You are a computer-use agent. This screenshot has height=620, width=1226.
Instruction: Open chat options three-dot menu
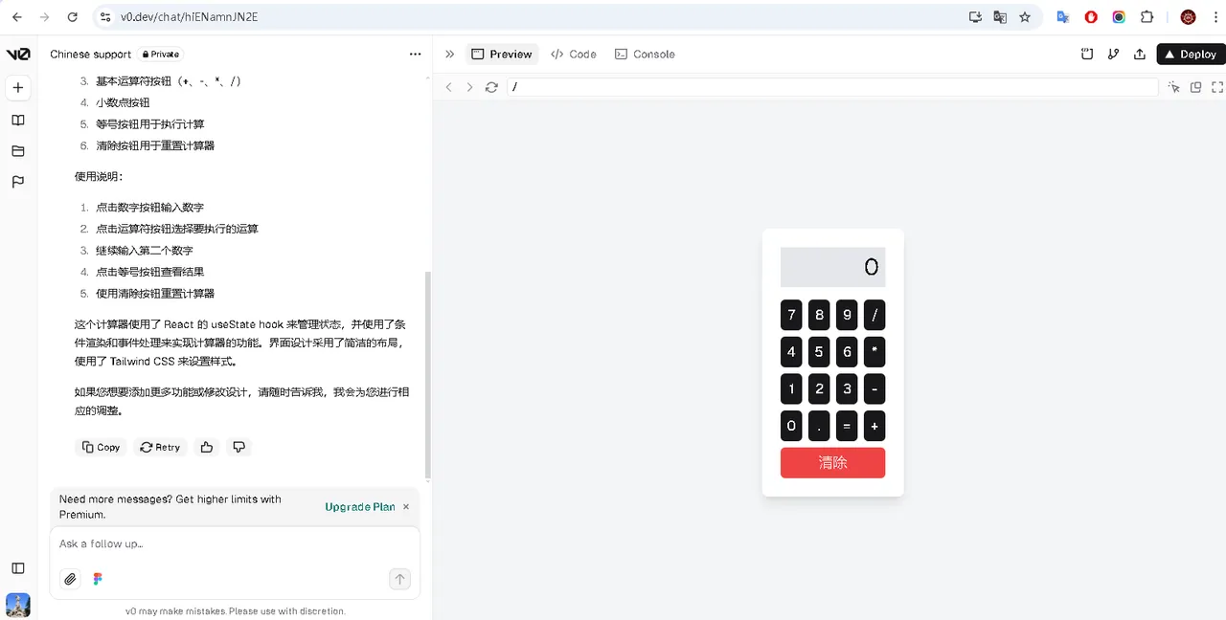415,55
